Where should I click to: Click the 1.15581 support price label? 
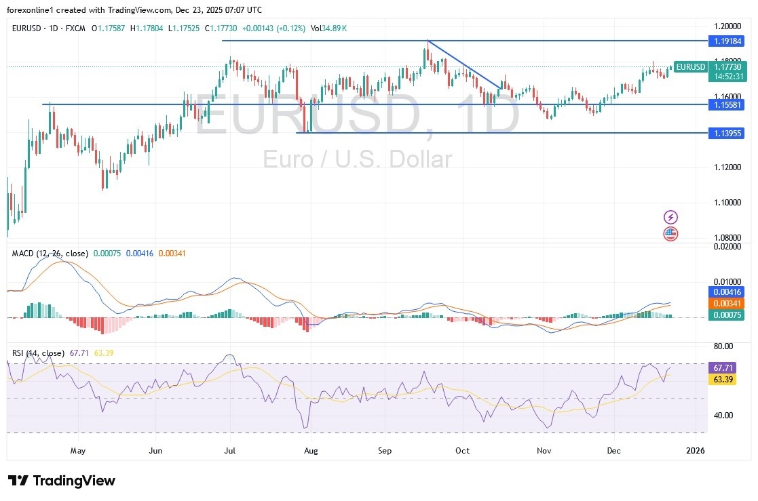coord(727,105)
